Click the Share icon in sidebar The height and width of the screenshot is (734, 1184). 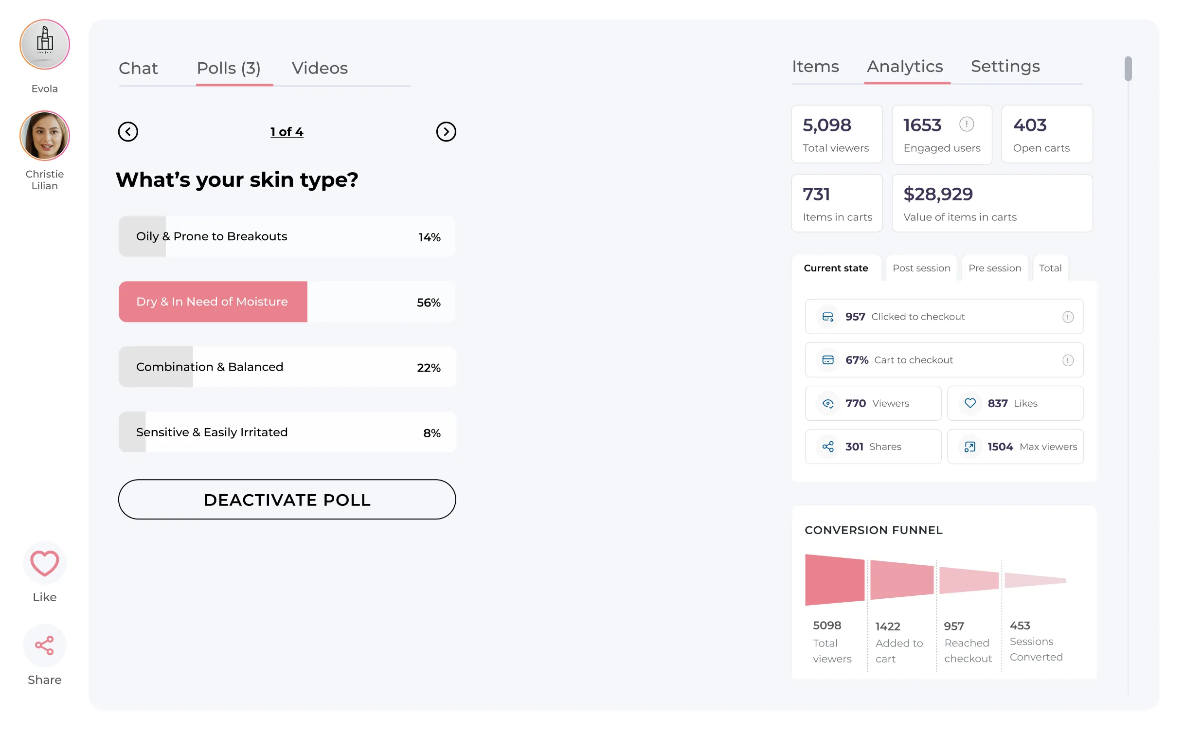pos(44,645)
